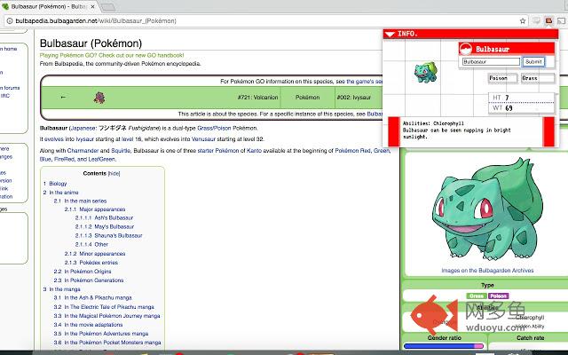The image size is (568, 355).
Task: Click the large Bulbasaur artwork image
Action: point(487,209)
